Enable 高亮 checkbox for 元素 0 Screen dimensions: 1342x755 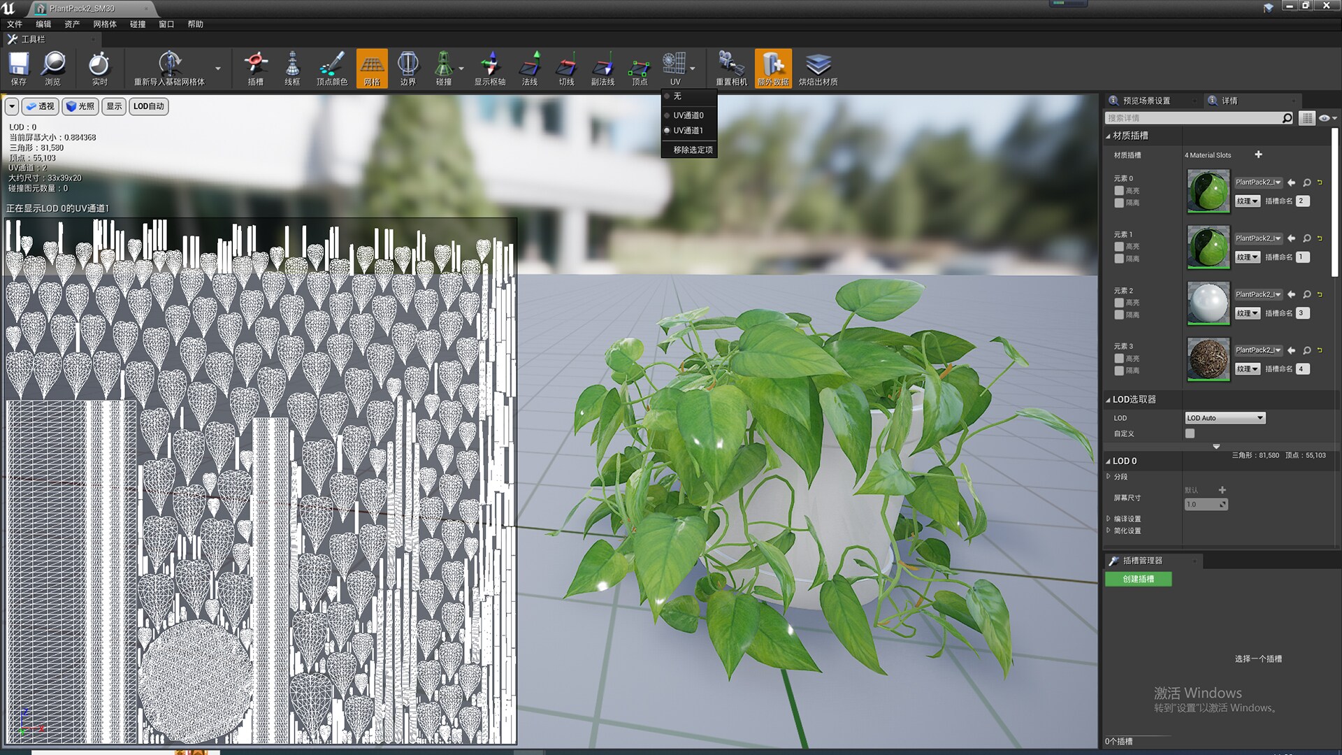pos(1119,191)
